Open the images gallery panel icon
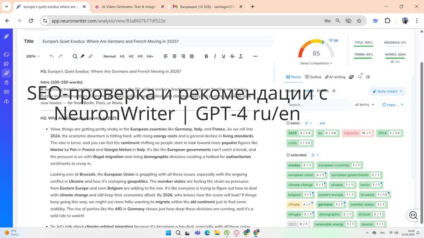 [x=351, y=77]
